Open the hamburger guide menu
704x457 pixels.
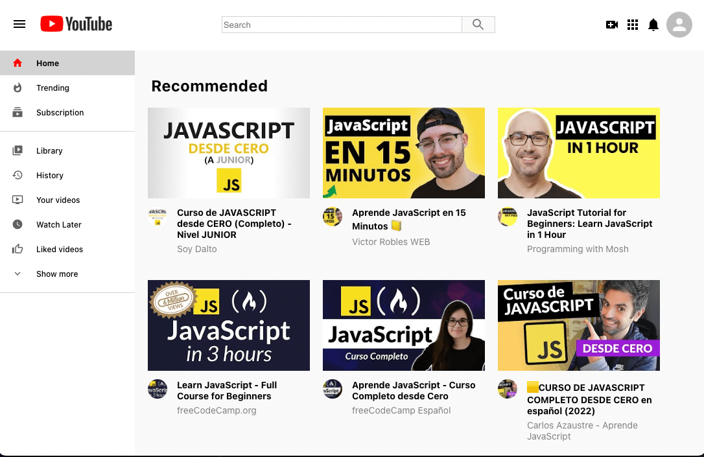coord(19,24)
